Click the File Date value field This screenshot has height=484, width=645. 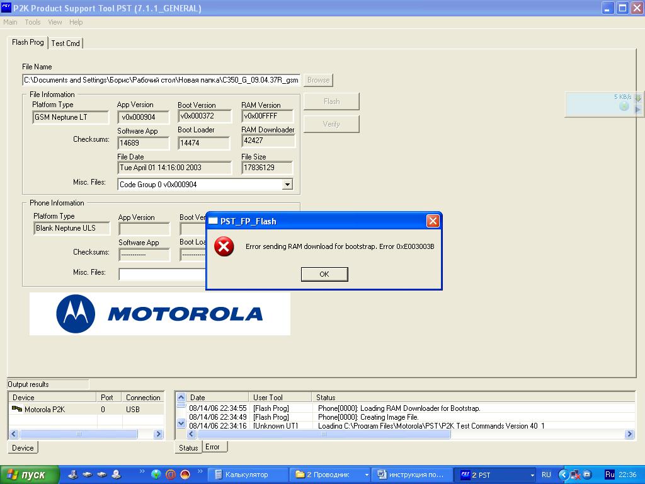(x=174, y=168)
